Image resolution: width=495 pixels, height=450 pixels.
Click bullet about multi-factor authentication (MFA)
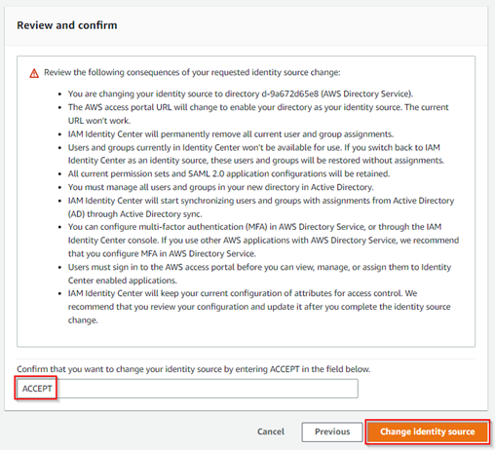click(263, 241)
